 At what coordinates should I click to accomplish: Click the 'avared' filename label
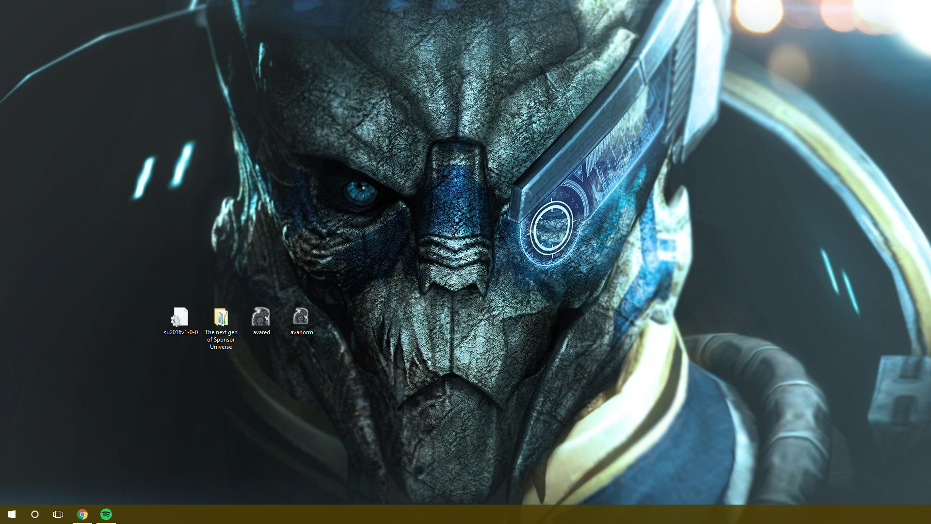pos(261,332)
